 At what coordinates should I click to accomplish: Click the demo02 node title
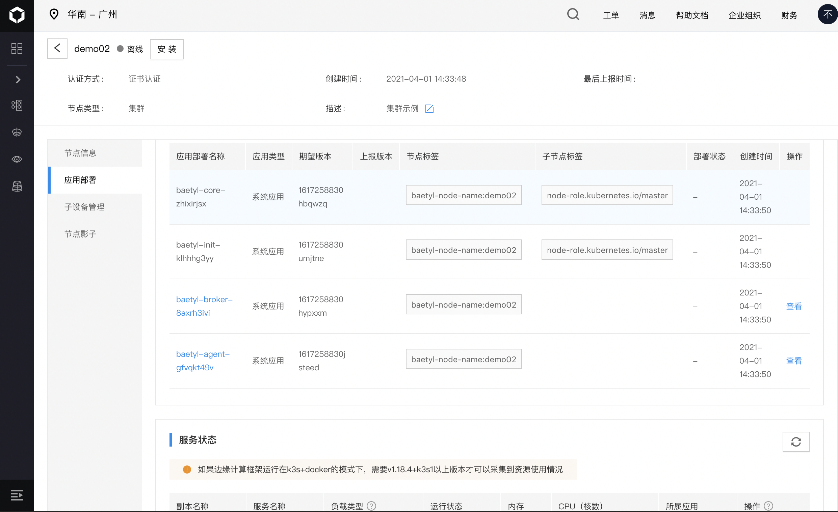(92, 49)
